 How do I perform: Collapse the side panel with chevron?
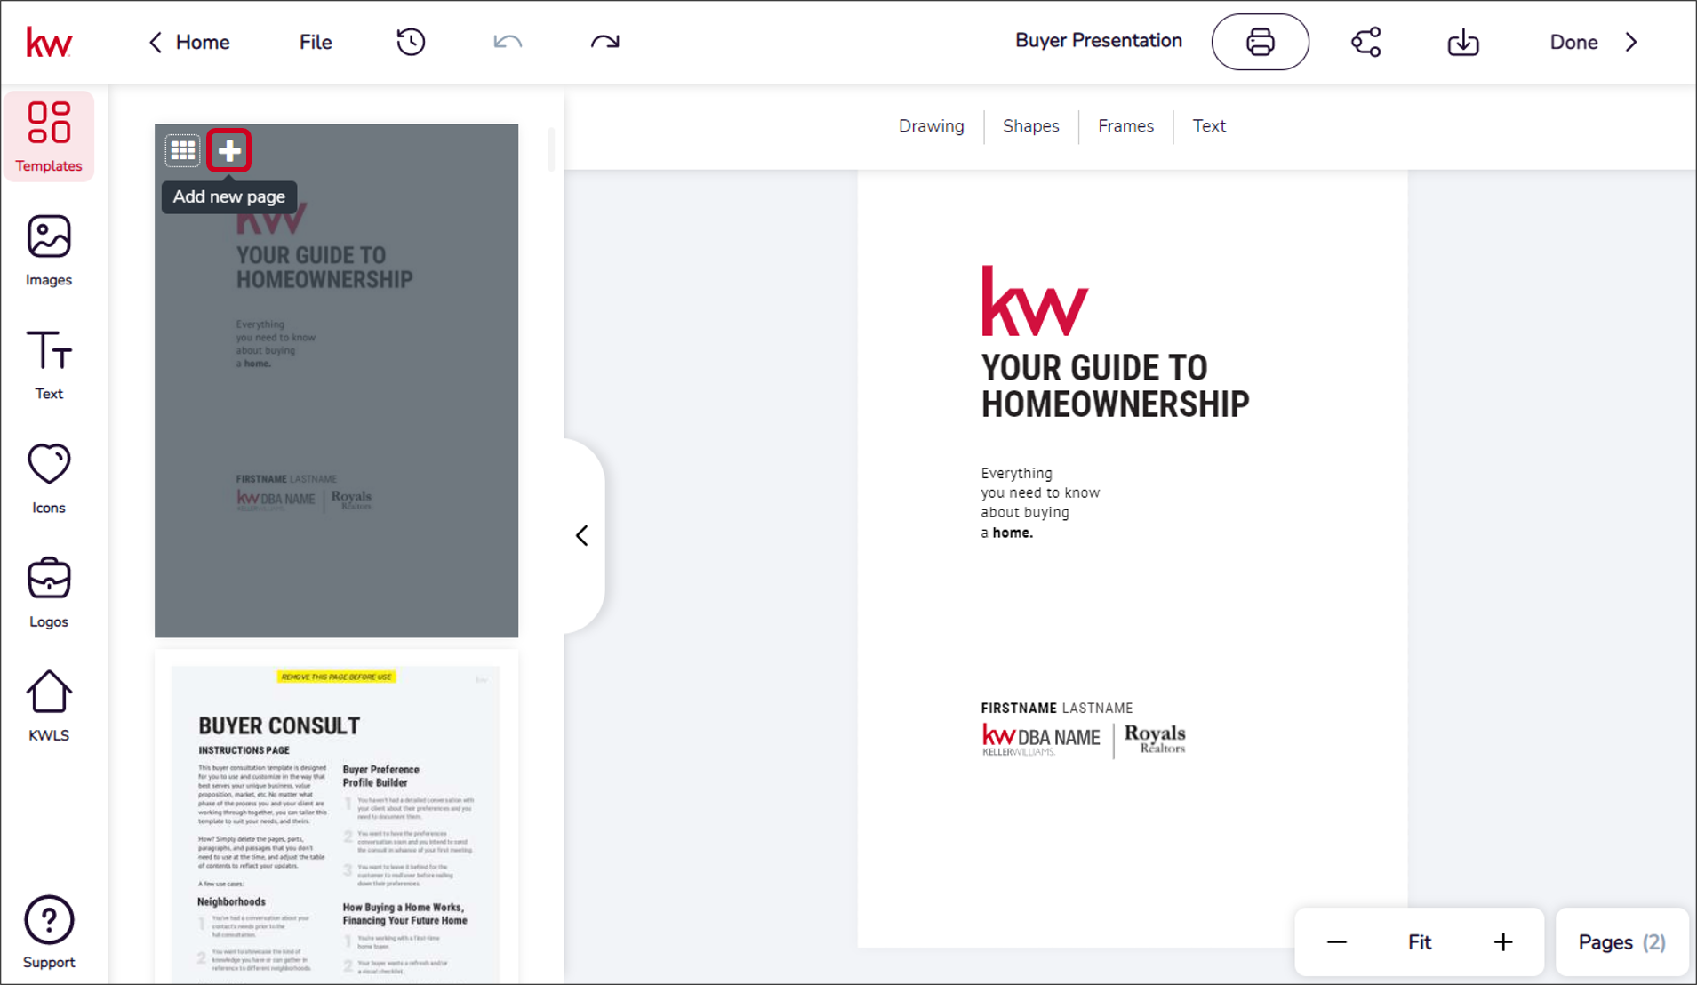582,535
